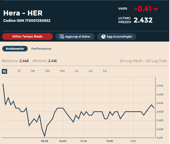Click the 2.425 price axis label

coord(160,120)
